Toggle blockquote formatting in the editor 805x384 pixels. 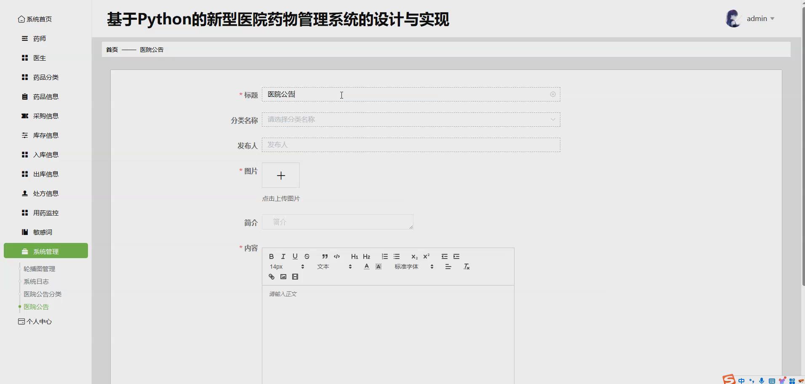(325, 256)
